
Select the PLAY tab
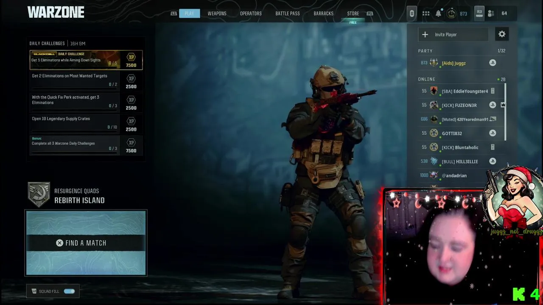tap(189, 14)
